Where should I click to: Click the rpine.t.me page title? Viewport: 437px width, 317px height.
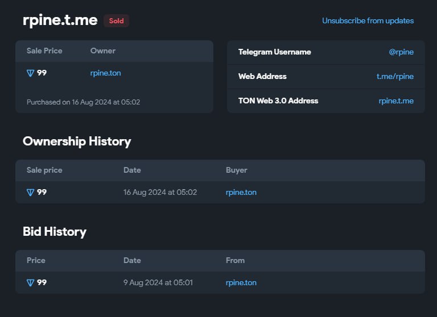coord(60,20)
